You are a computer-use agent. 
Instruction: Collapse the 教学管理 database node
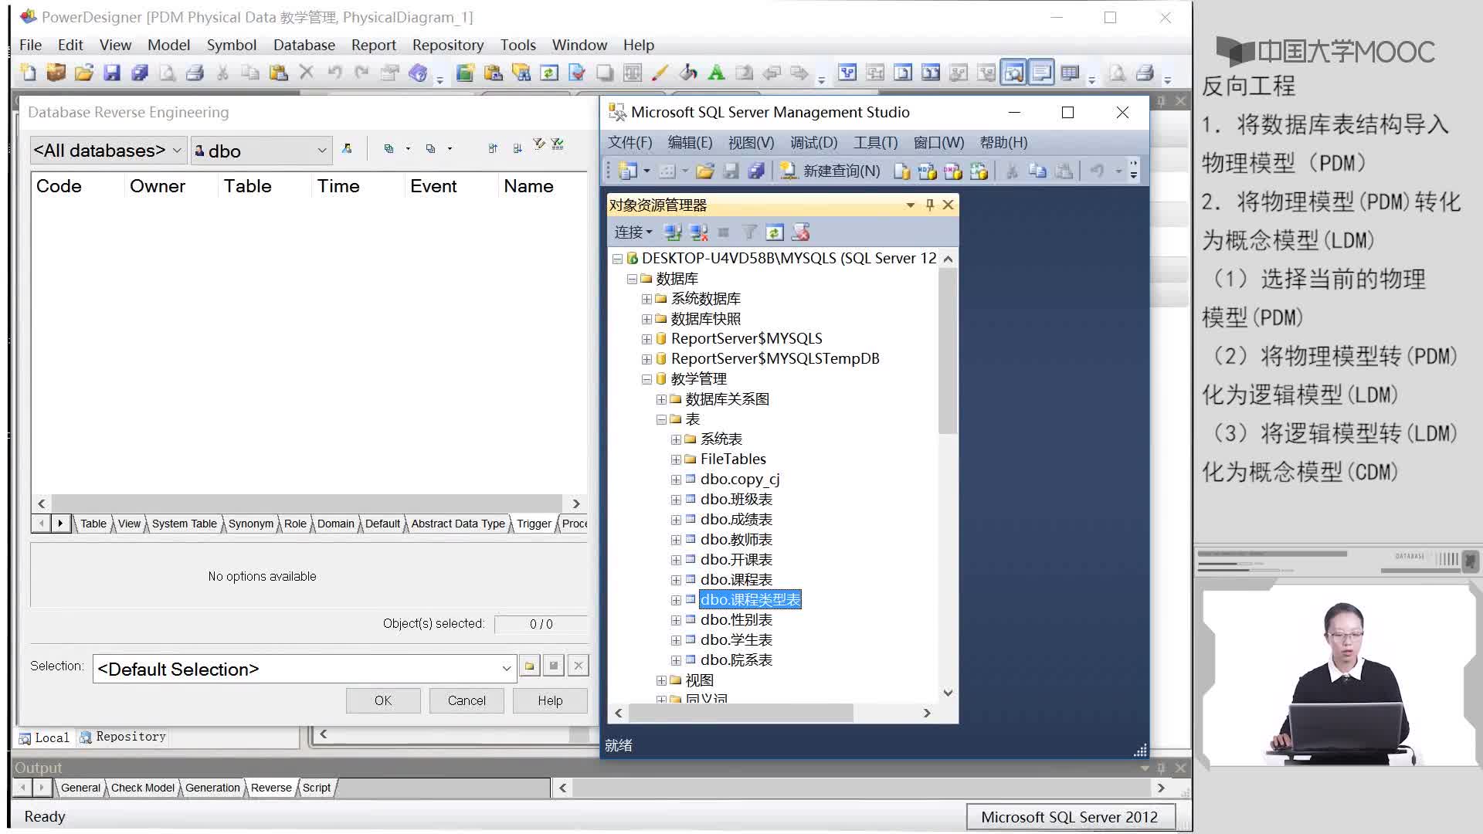coord(646,379)
